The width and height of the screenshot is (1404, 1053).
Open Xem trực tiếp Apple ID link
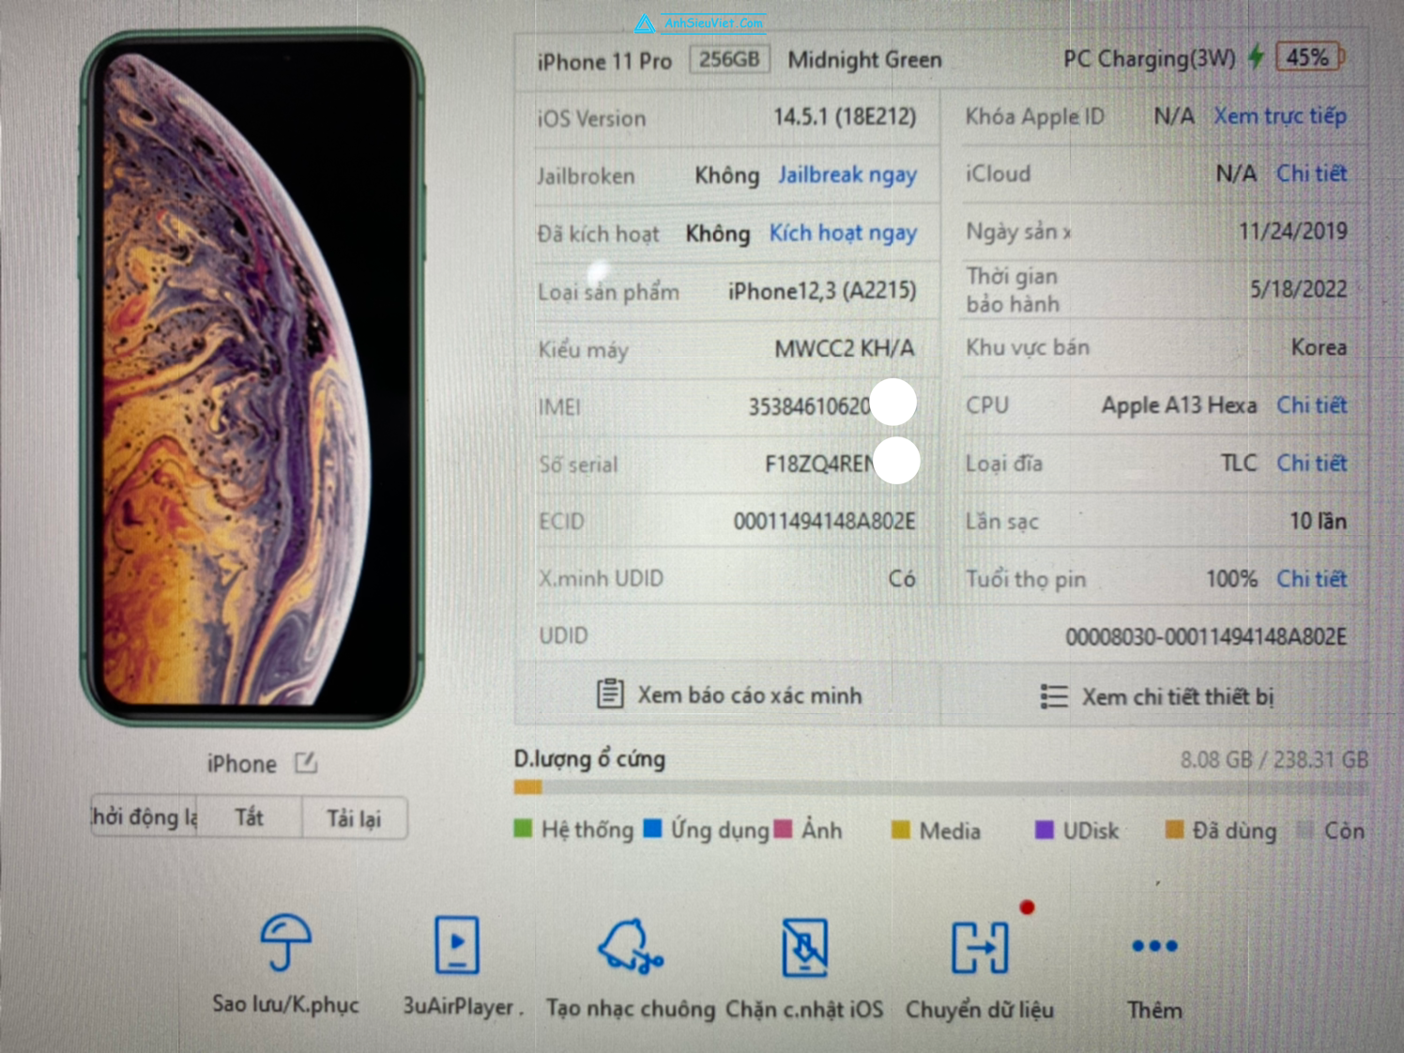[x=1280, y=116]
